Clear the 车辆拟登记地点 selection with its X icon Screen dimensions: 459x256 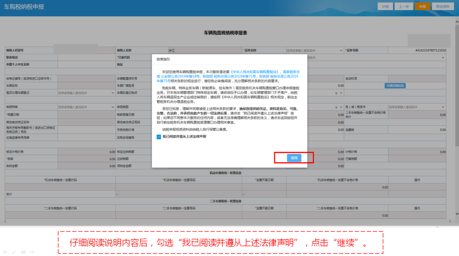click(x=336, y=93)
